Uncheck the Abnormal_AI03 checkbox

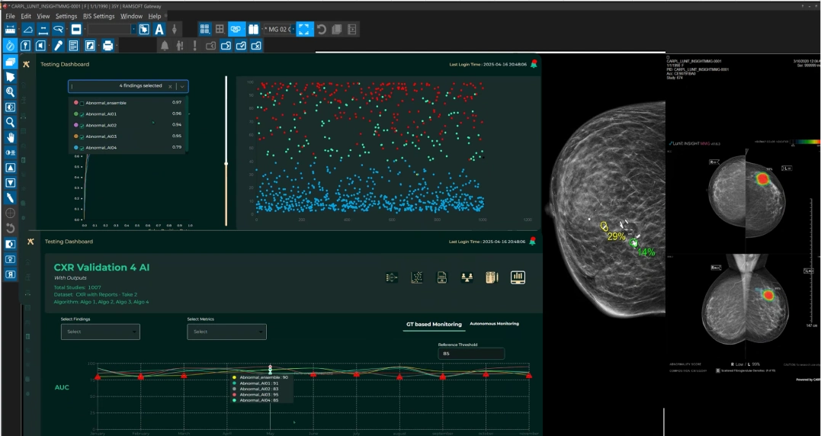tap(82, 136)
